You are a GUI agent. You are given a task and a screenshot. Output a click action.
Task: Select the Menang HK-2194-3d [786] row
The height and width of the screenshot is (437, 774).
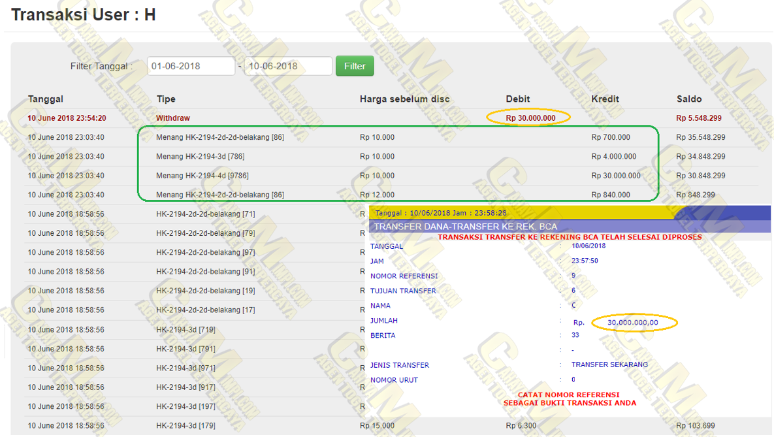tap(200, 157)
